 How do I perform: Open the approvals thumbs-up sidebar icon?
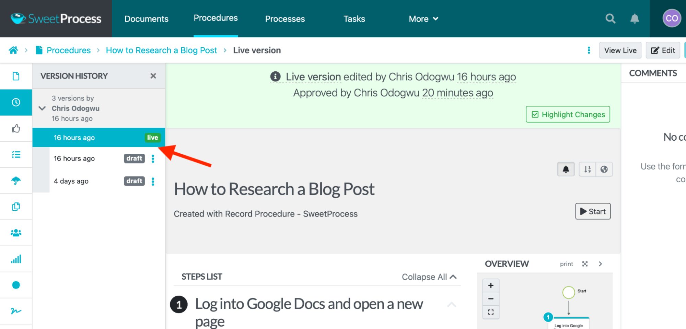point(16,129)
